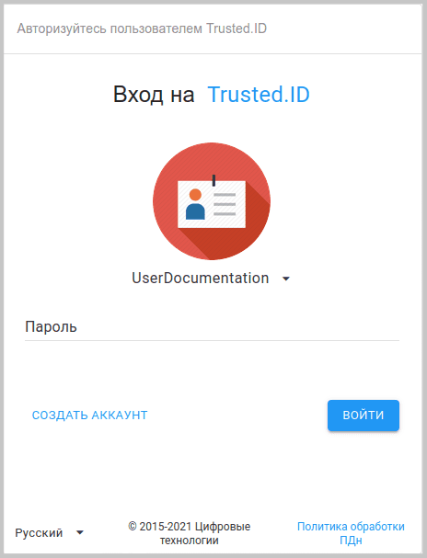Click the gray text lines on ID card
The image size is (427, 558).
pos(225,204)
